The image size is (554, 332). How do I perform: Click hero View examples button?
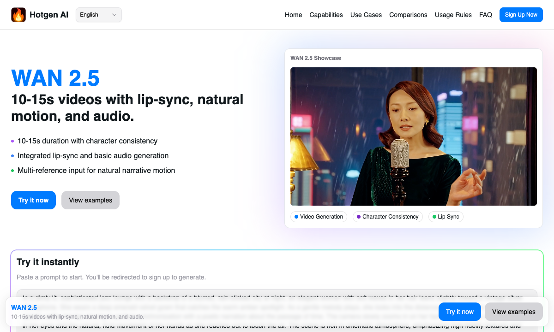pyautogui.click(x=90, y=200)
